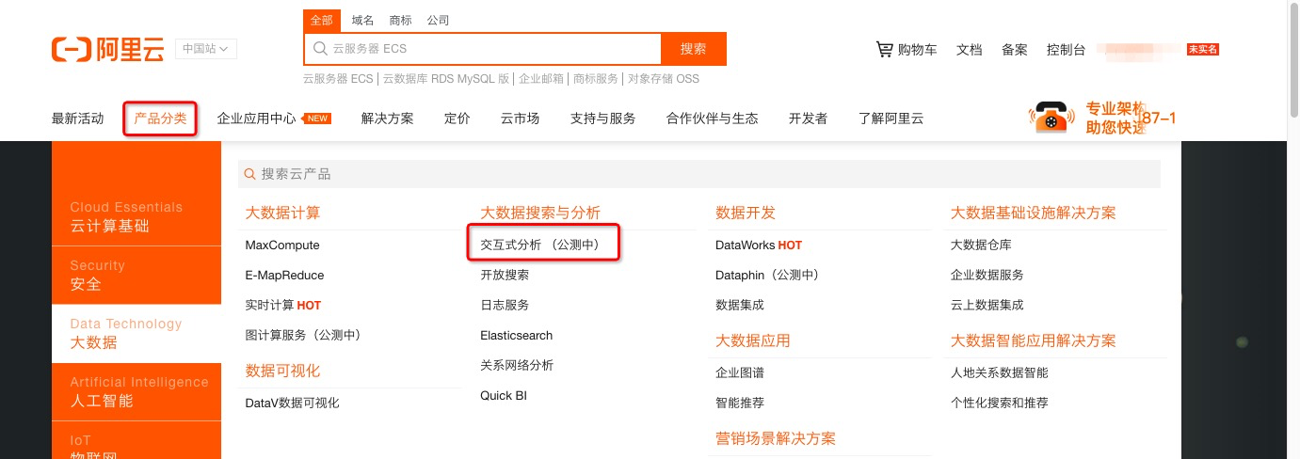
Task: Open the 合作伙伴与生态 menu
Action: pos(713,119)
